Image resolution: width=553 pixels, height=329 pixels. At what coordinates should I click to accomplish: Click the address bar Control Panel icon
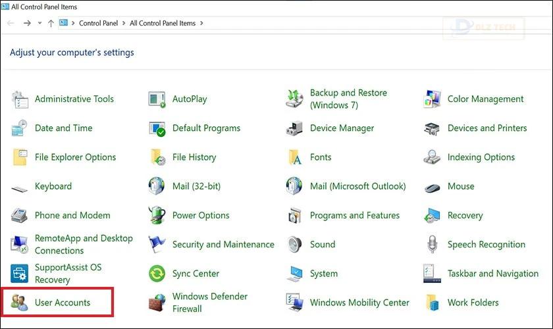coord(63,23)
